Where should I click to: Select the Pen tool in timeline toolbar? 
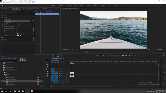pyautogui.click(x=47, y=71)
